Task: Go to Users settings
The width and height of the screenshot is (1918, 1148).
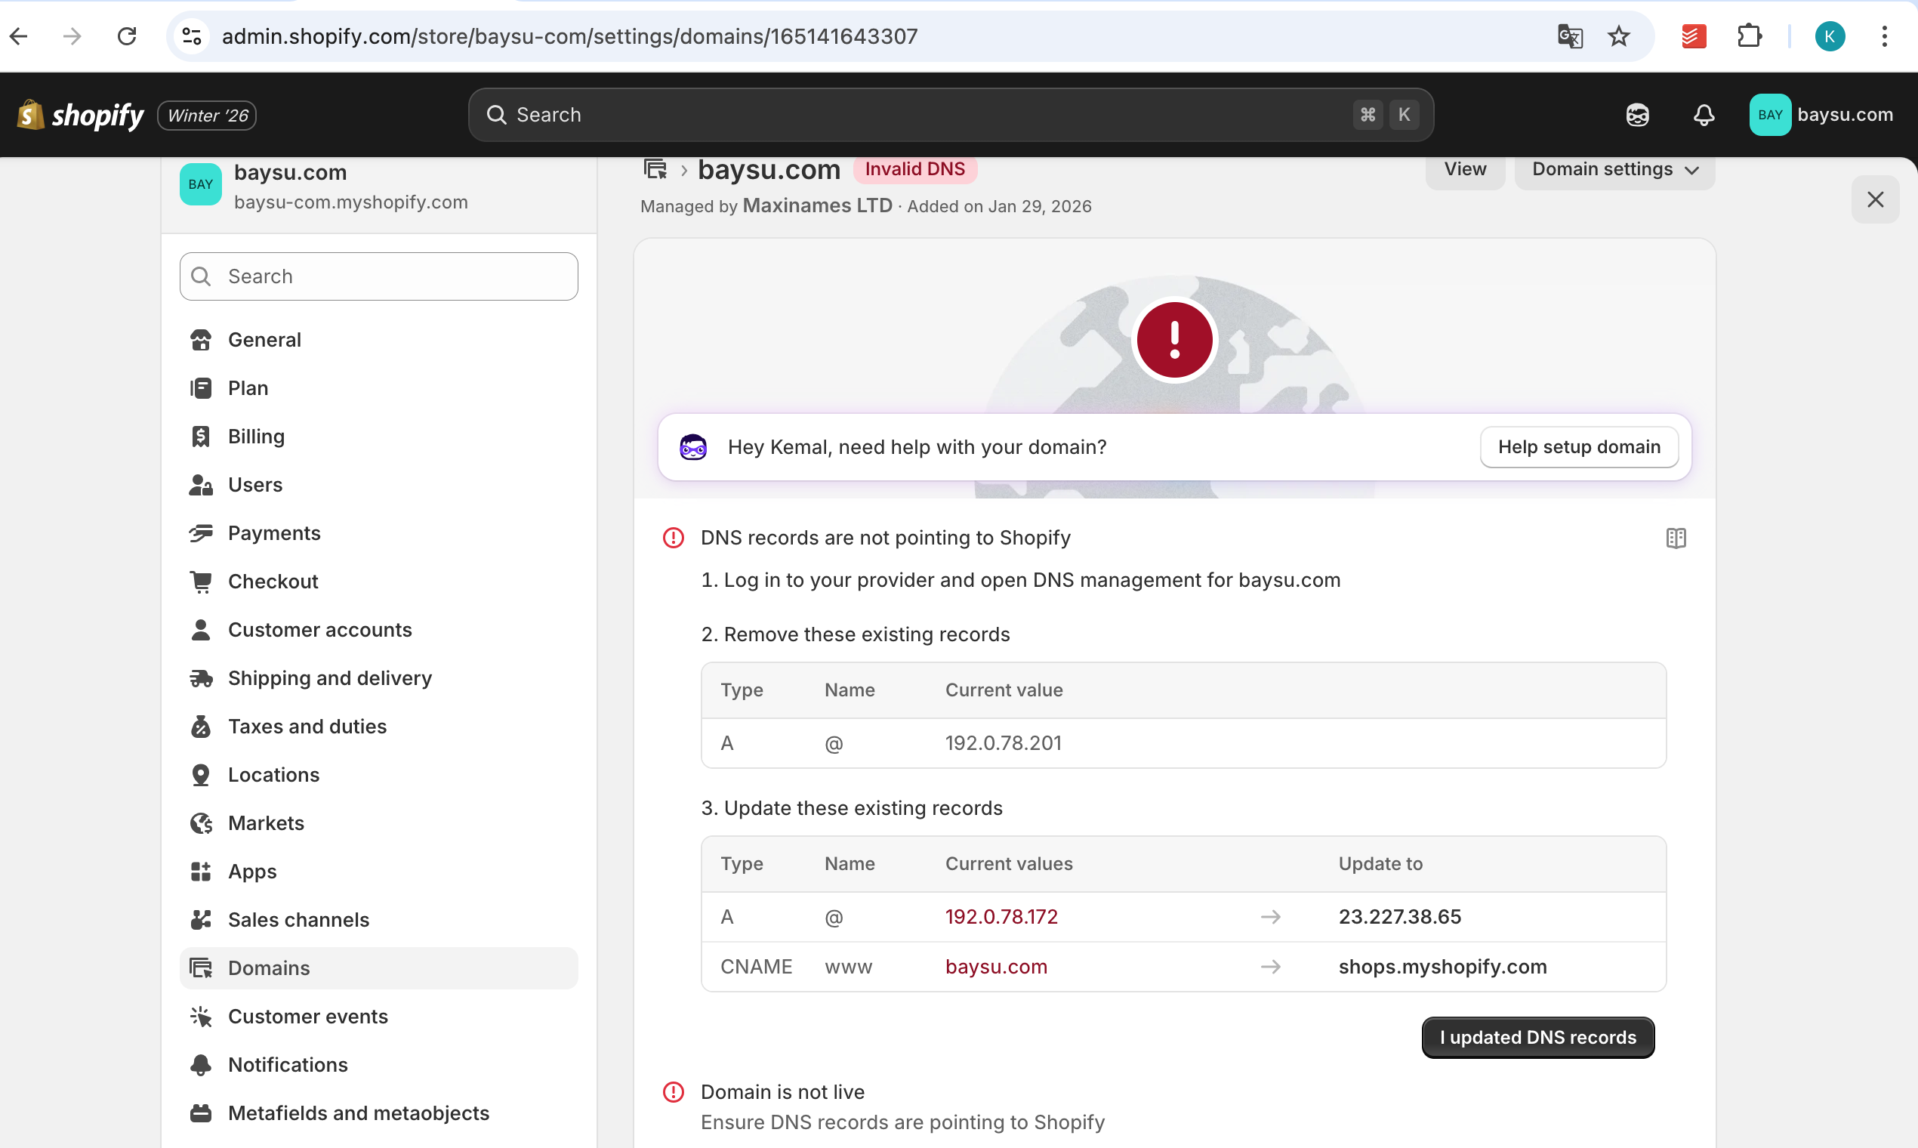Action: 379,485
